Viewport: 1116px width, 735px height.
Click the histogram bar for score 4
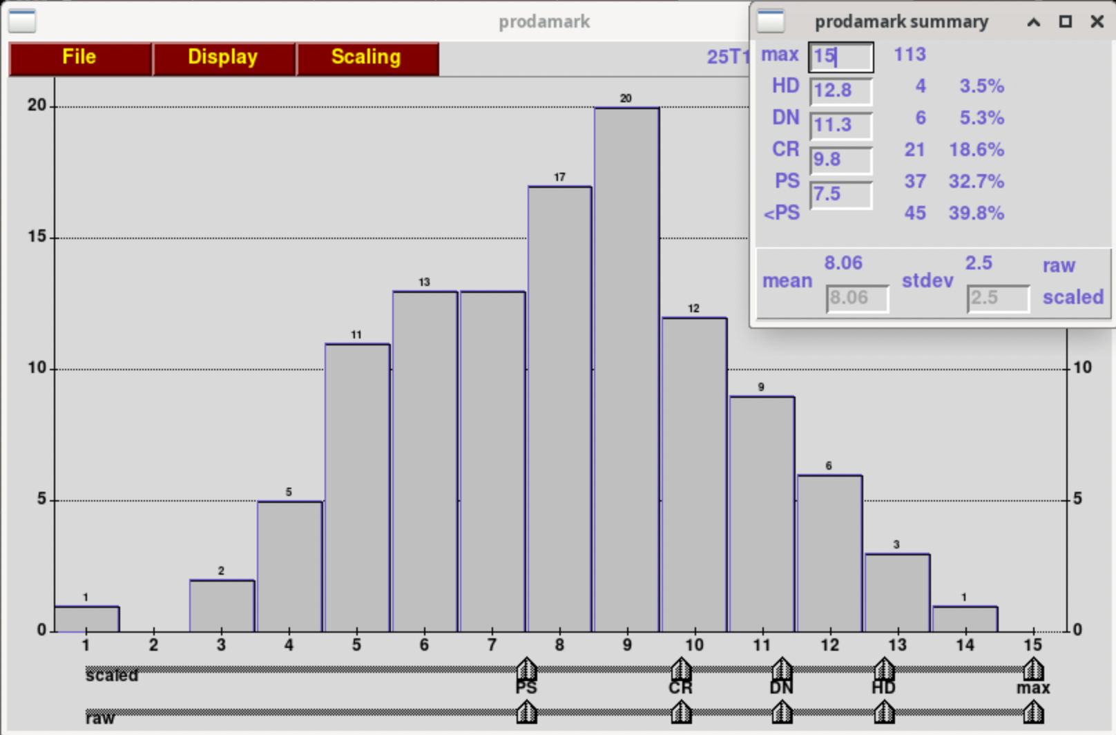coord(290,566)
